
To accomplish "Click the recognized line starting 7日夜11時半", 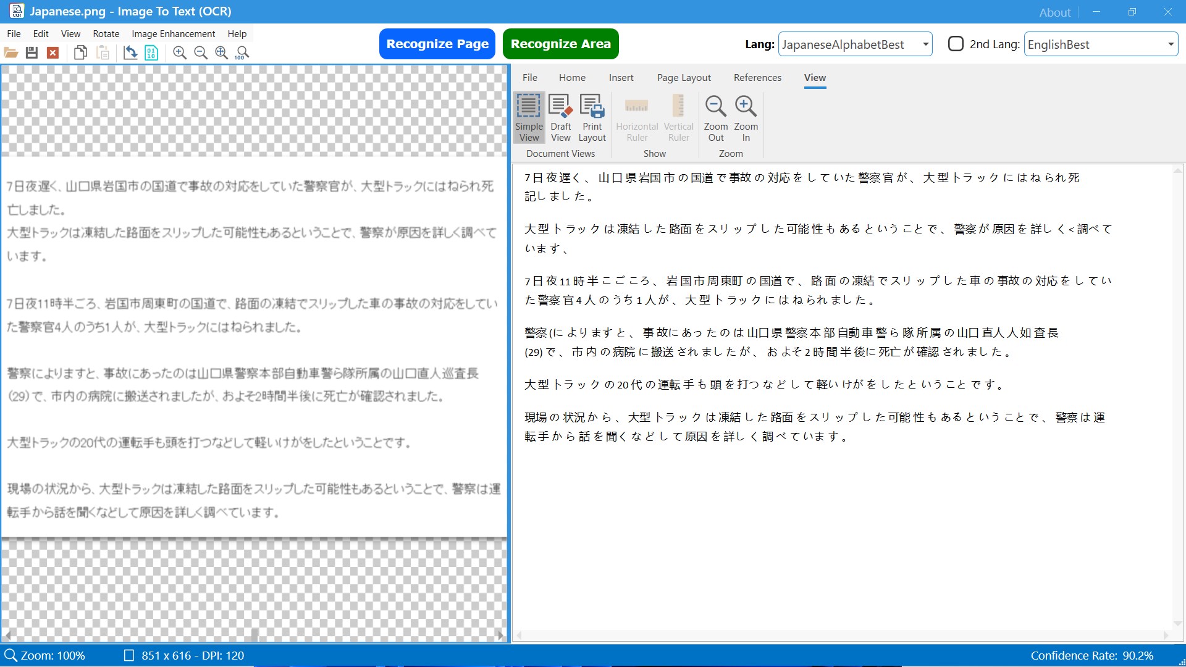I will (818, 281).
